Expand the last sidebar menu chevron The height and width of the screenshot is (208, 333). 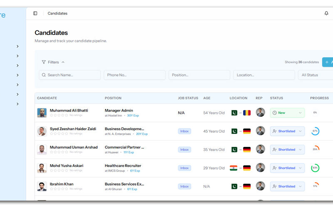click(17, 104)
